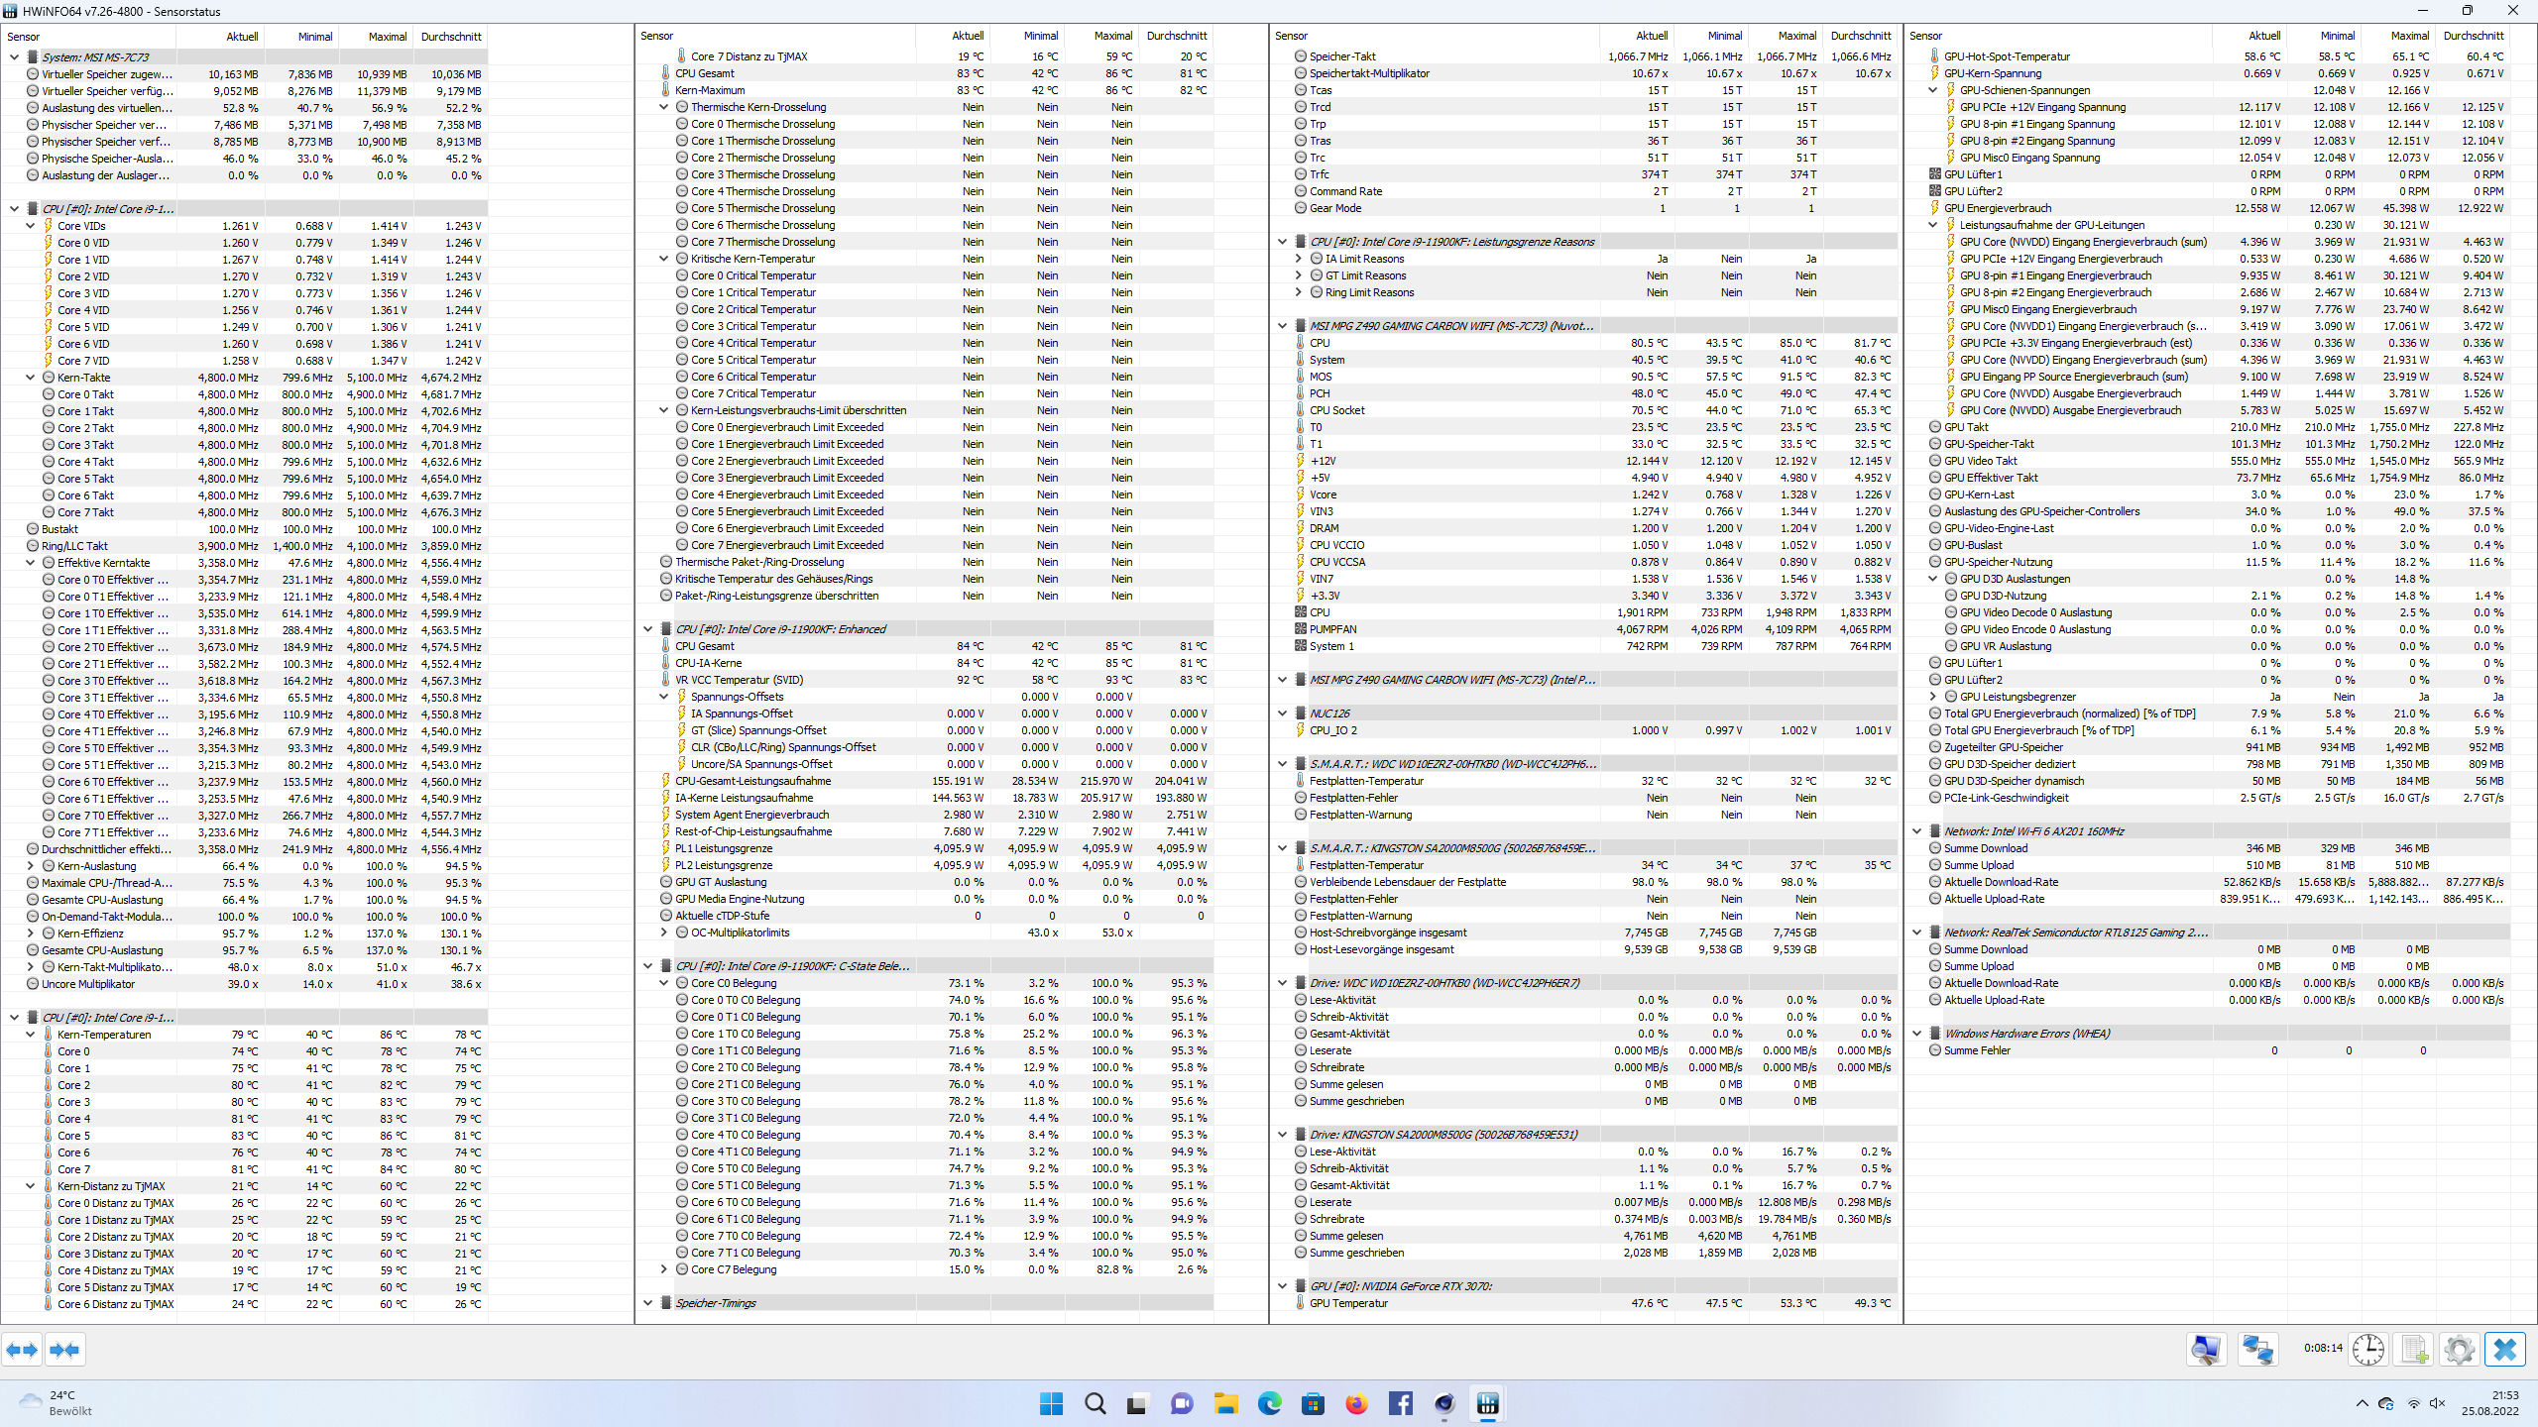This screenshot has width=2538, height=1427.
Task: Start logging with the sheet icon
Action: coord(2414,1350)
